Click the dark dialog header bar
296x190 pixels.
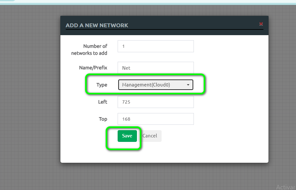tap(190, 25)
